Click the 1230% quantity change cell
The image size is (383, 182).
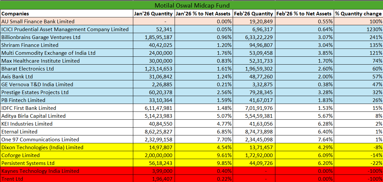pyautogui.click(x=359, y=29)
